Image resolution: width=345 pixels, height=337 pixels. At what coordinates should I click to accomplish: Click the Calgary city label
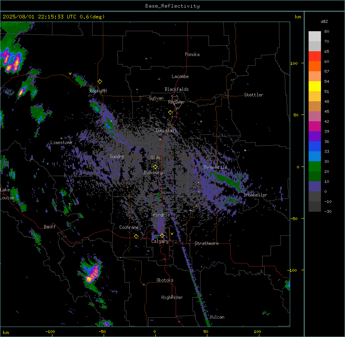(x=160, y=241)
